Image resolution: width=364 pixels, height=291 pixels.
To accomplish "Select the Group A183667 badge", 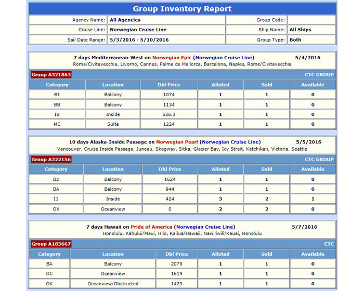I will click(x=51, y=244).
